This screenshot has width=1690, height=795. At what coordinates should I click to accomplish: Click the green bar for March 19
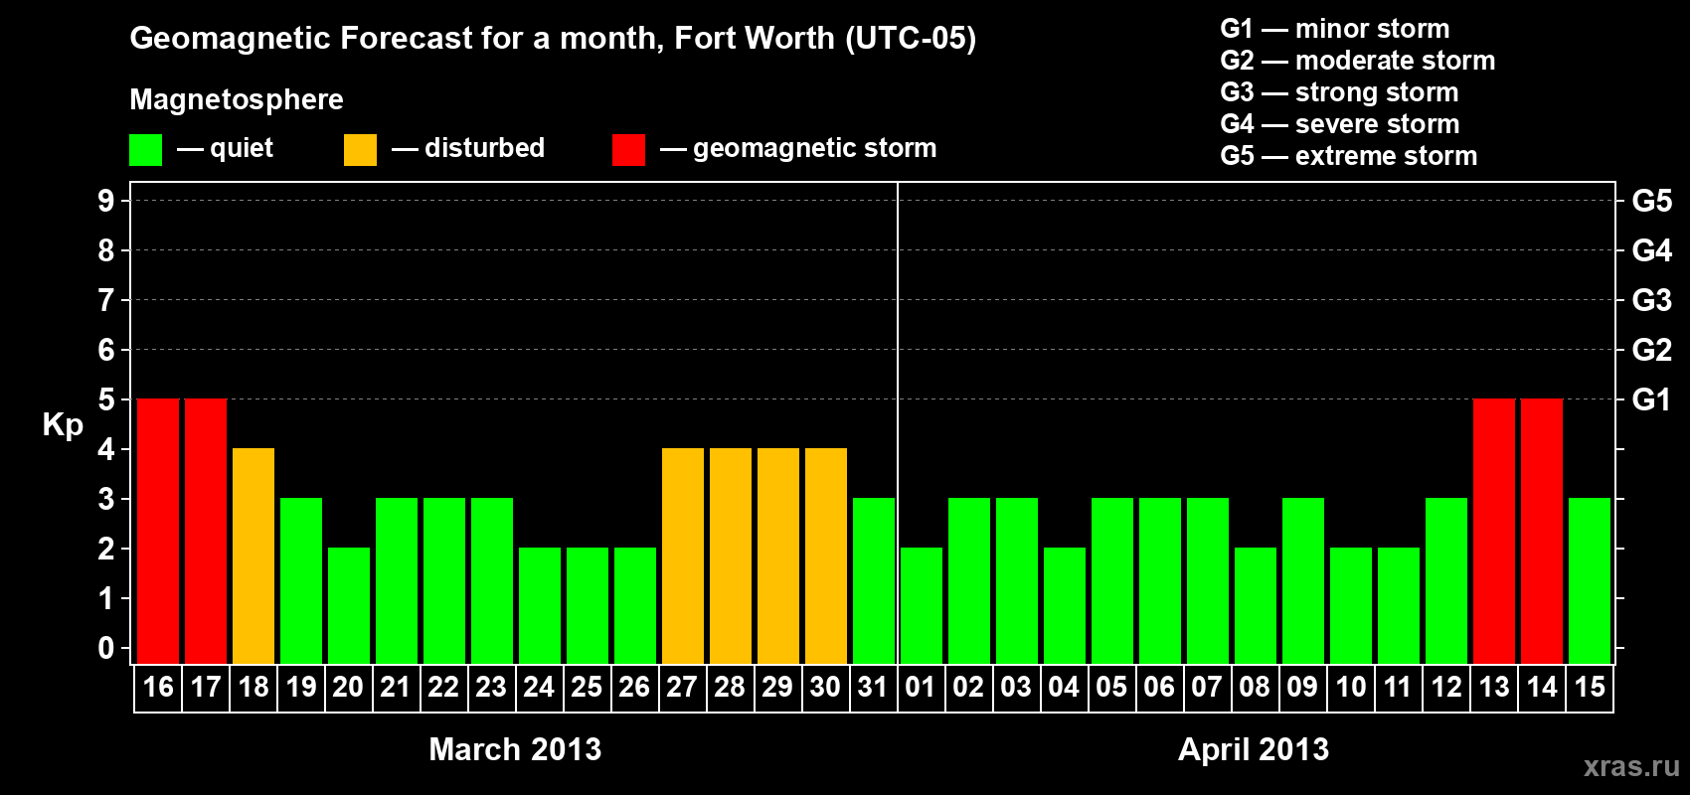301,580
